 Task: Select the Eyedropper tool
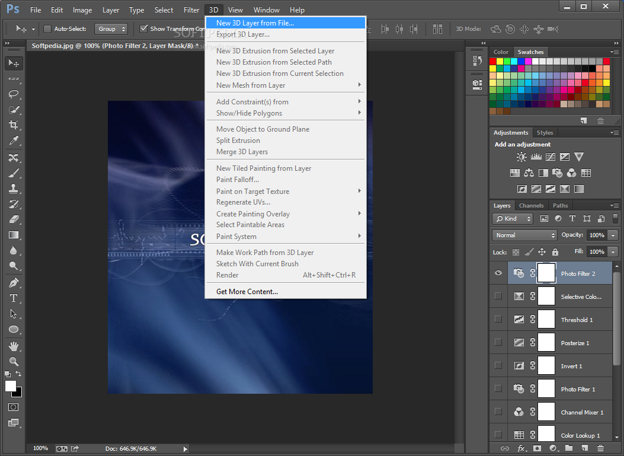[14, 140]
